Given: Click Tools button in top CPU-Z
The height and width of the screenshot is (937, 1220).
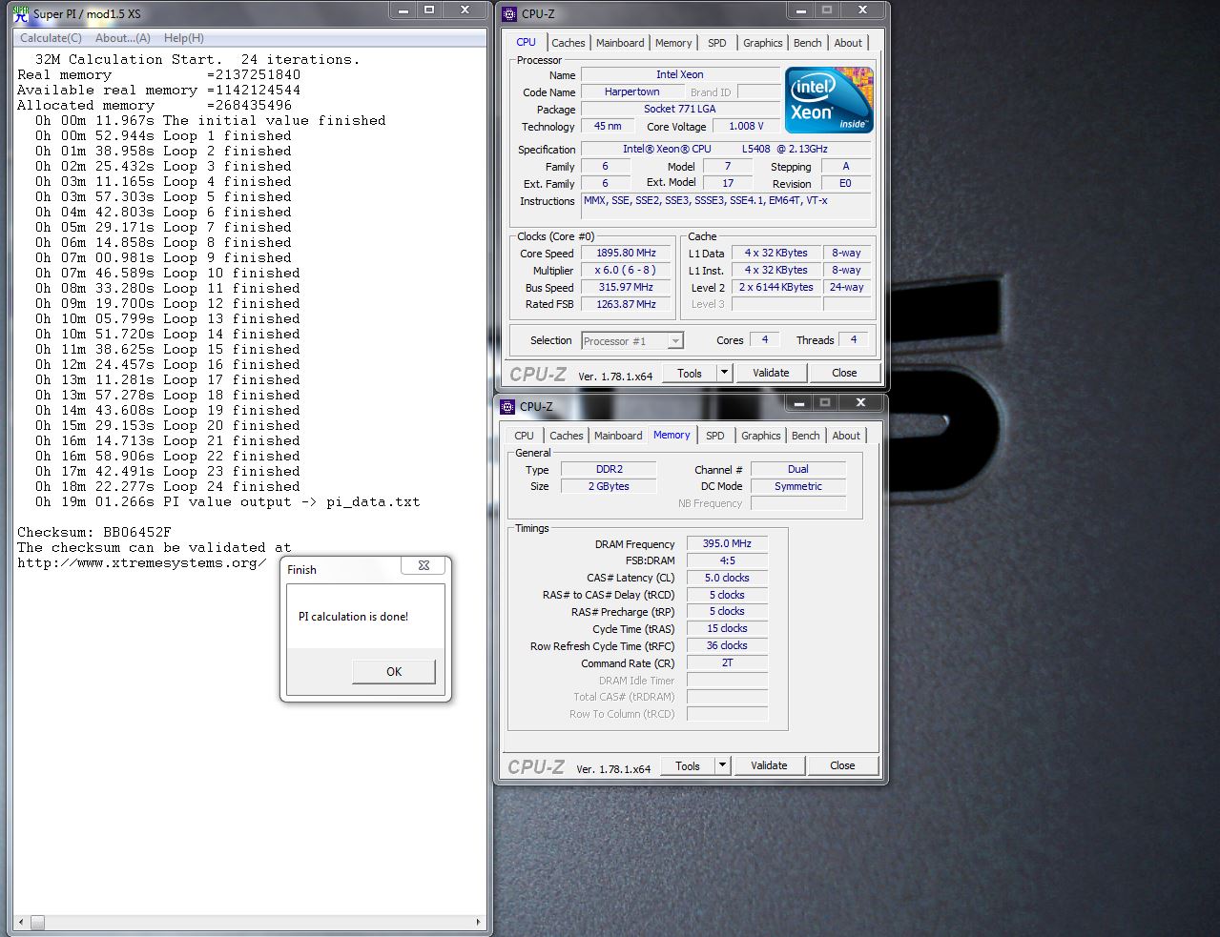Looking at the screenshot, I should pyautogui.click(x=690, y=374).
